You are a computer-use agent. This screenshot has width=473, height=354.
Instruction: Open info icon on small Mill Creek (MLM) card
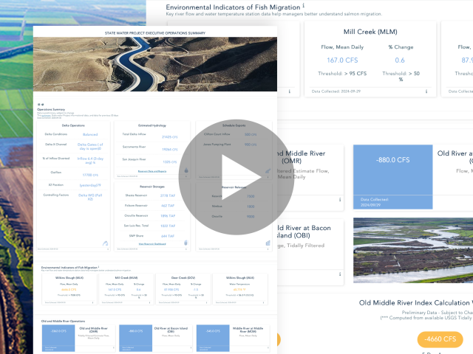[149, 302]
